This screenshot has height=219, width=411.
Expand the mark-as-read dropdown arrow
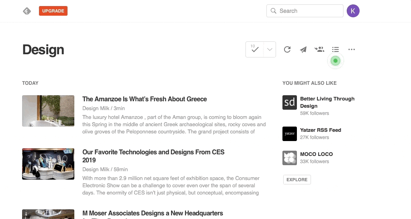(270, 49)
